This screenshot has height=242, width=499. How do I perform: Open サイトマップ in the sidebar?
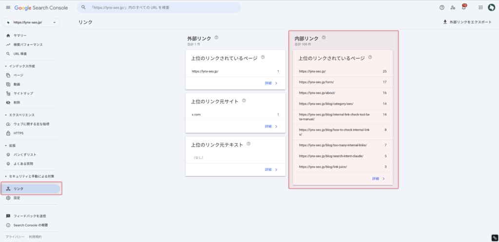point(23,93)
